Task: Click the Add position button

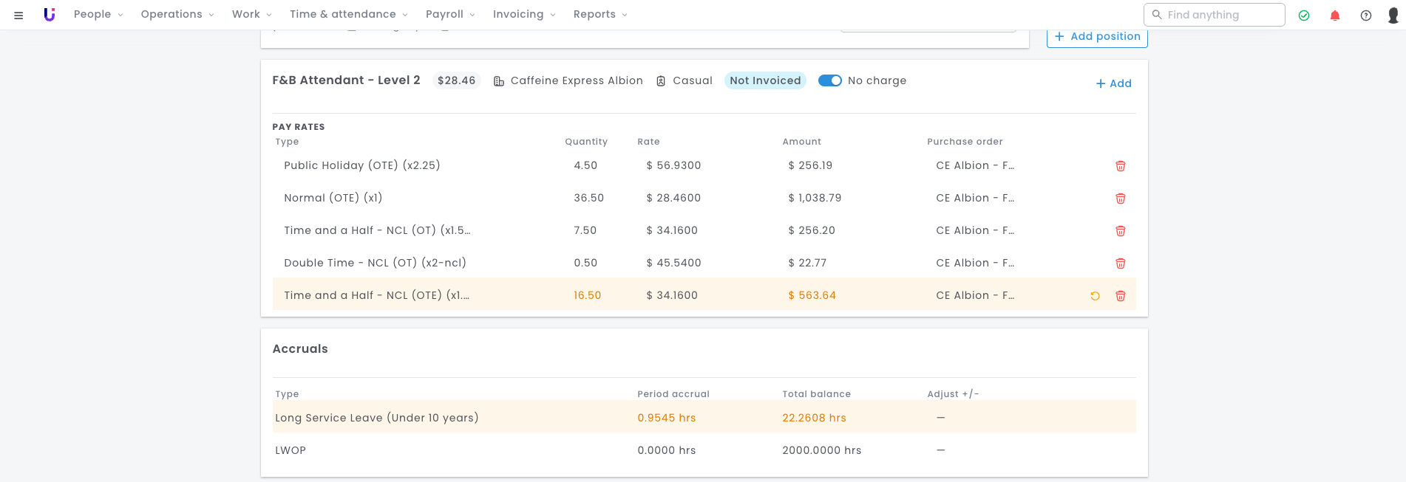Action: (1097, 37)
